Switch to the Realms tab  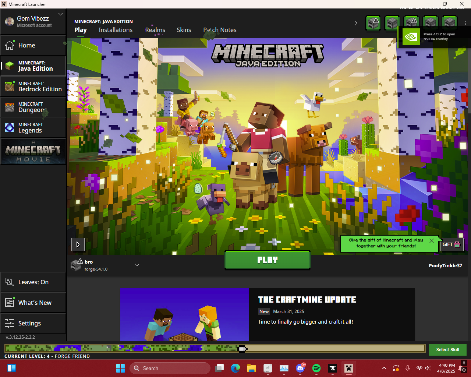(x=155, y=30)
